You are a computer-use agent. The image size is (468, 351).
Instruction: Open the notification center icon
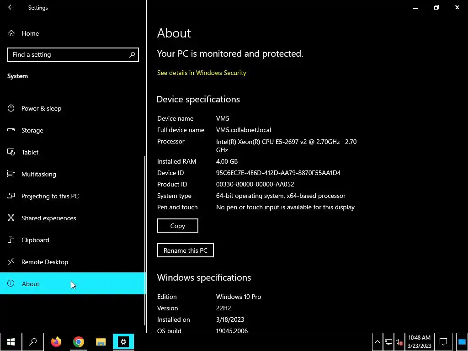click(443, 342)
